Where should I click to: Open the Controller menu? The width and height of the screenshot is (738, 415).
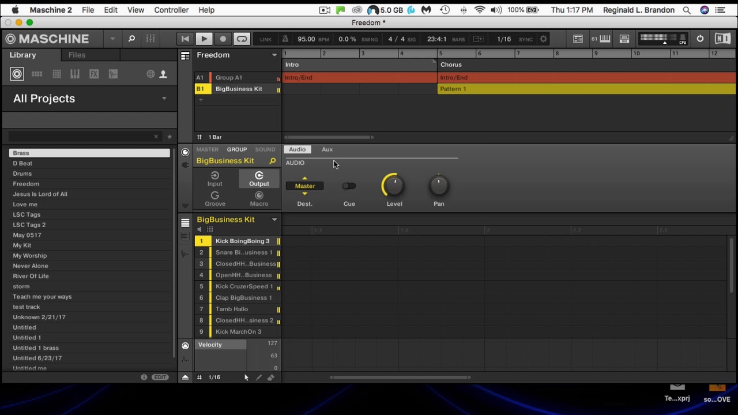tap(171, 10)
